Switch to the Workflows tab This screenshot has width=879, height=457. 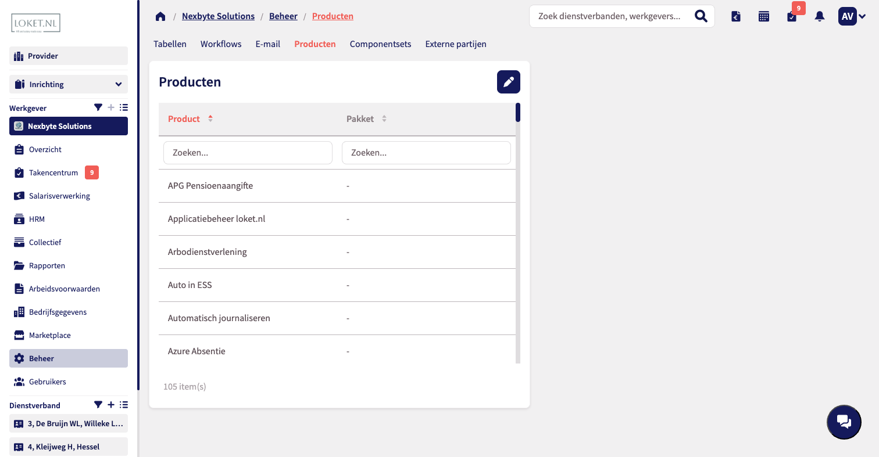point(221,44)
